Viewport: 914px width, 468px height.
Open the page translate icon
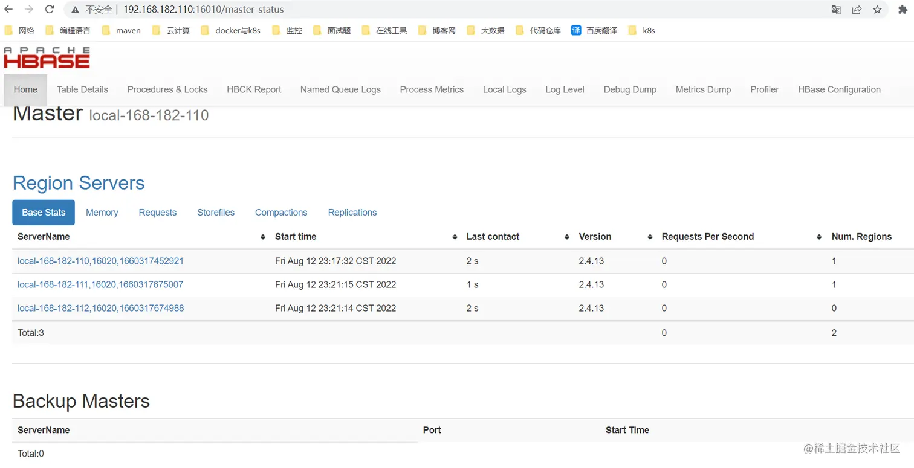[x=836, y=10]
